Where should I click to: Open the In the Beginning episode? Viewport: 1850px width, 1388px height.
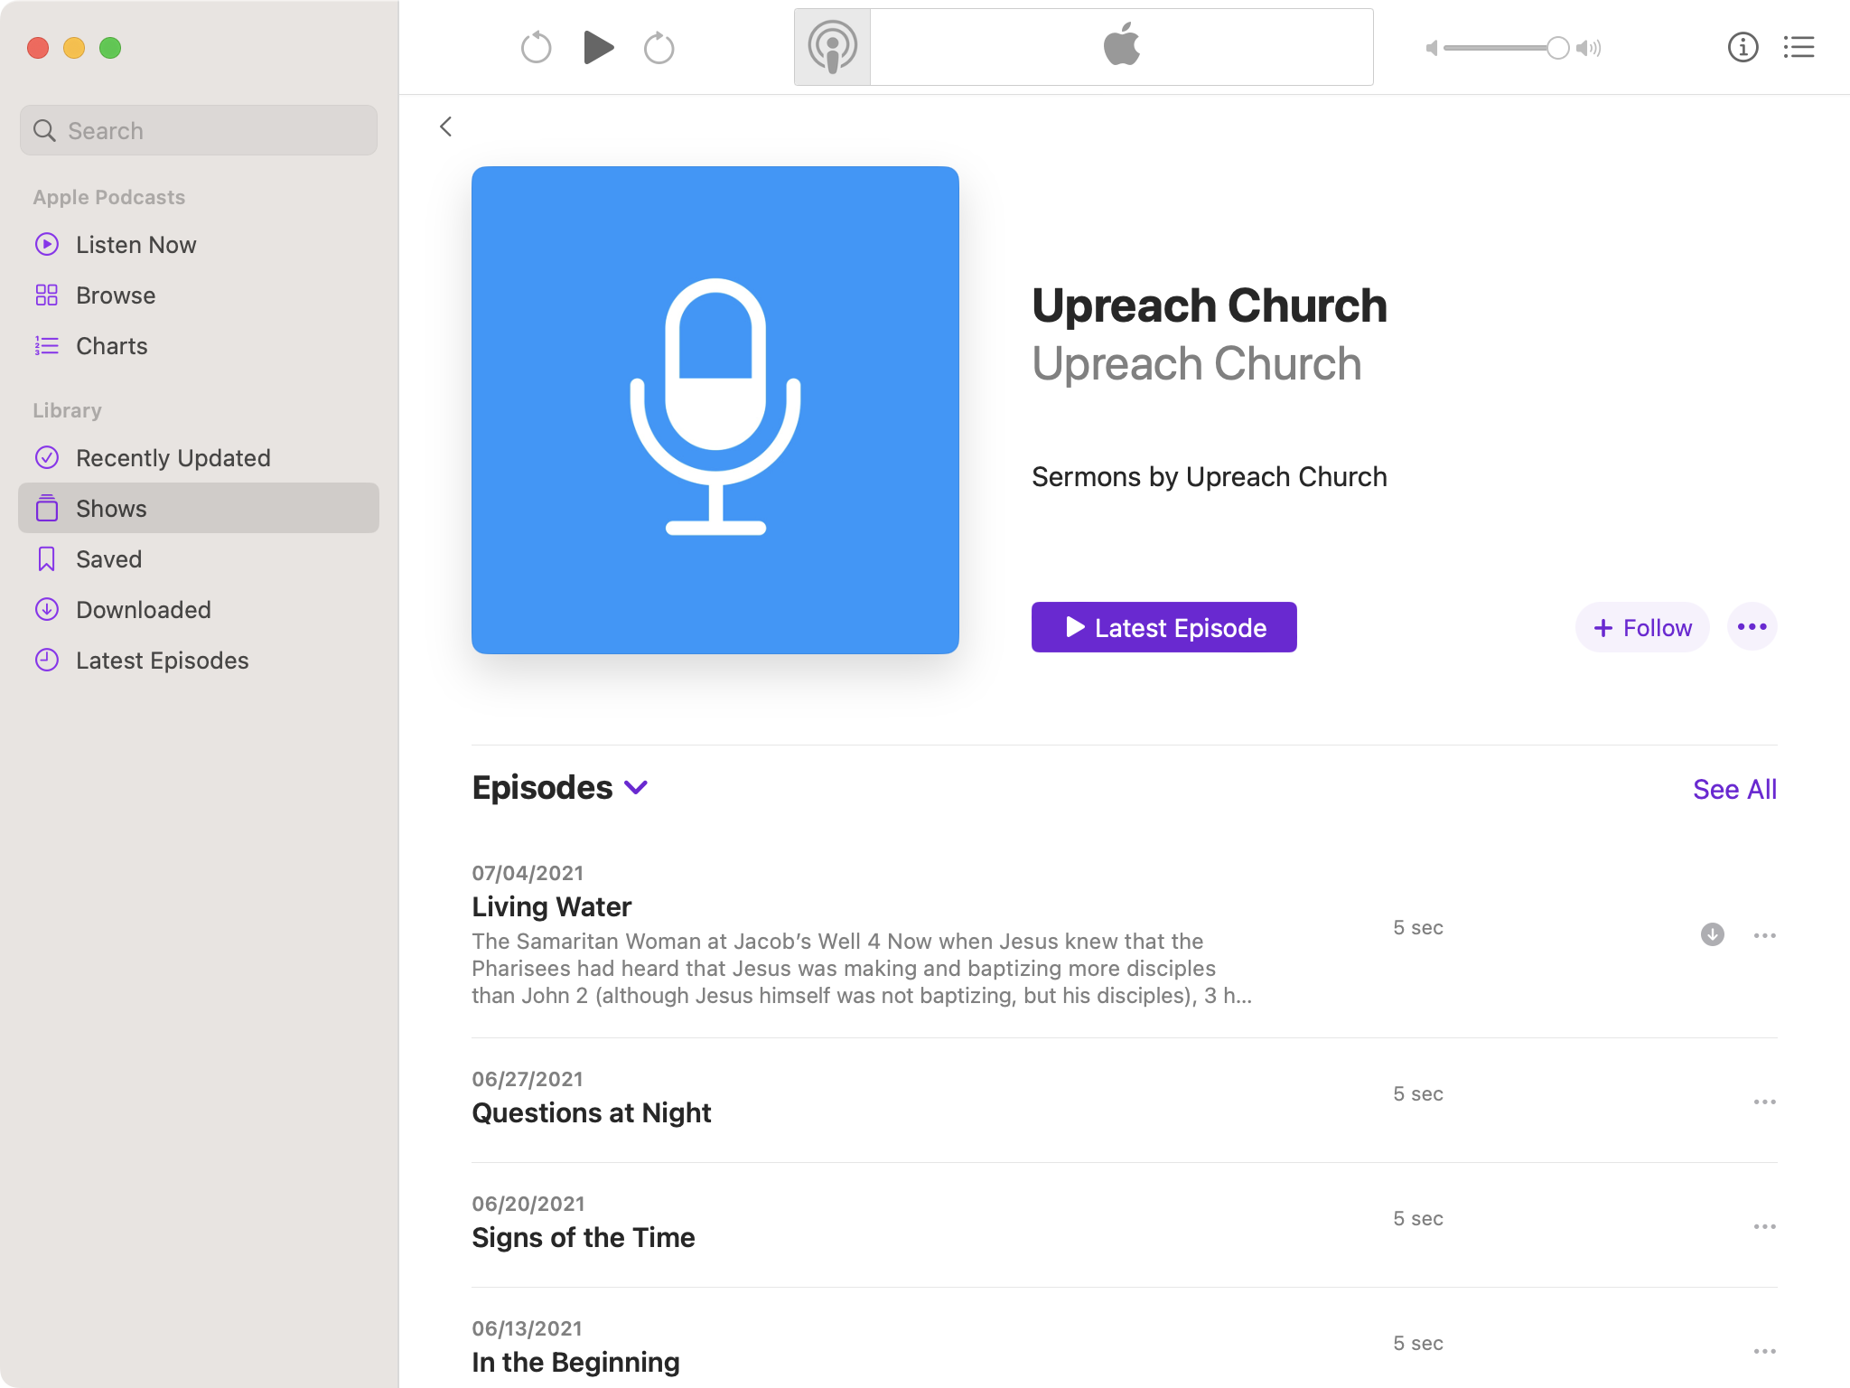coord(575,1362)
